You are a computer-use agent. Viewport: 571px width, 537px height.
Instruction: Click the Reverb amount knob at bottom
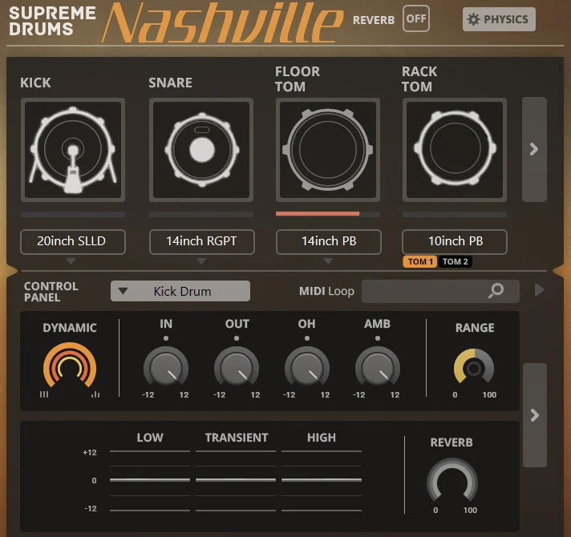point(452,480)
